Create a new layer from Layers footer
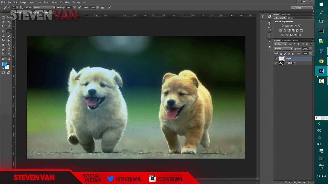Screen dimensions: 328x184 [x=304, y=182]
